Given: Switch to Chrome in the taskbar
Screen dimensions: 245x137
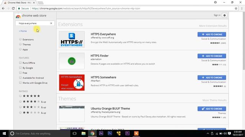Looking at the screenshot, I should (x=92, y=134).
